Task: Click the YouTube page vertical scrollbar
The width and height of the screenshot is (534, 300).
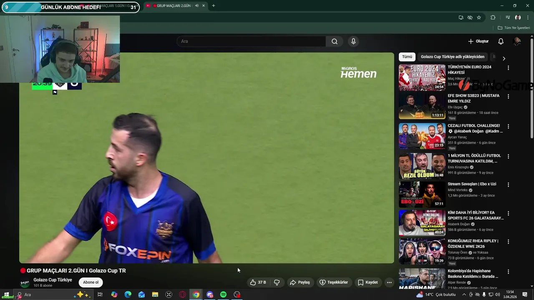Action: (x=532, y=87)
